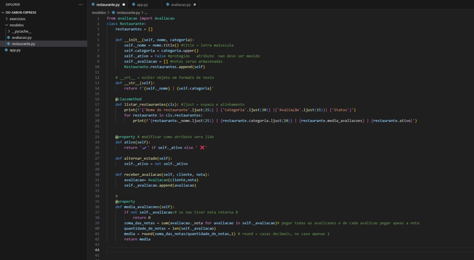The image size is (474, 260).
Task: Switch to the avaliacao.py tab
Action: coord(181,4)
